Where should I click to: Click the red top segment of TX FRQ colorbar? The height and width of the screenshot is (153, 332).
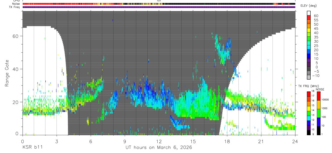pos(309,94)
